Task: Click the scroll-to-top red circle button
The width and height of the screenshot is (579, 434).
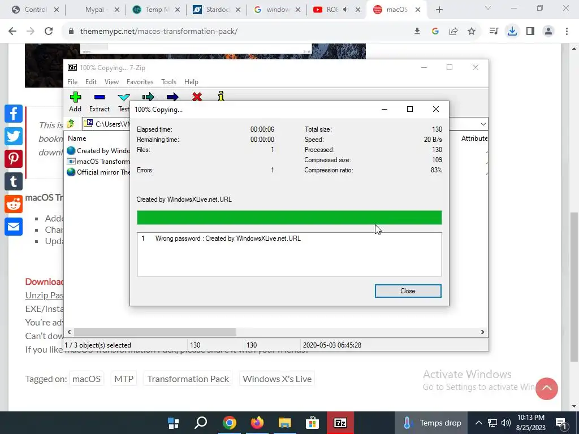Action: [547, 388]
